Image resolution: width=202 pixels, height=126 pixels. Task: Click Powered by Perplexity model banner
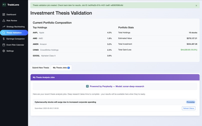115,86
